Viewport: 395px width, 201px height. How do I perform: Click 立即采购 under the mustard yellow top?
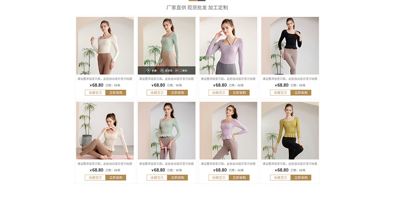[301, 177]
